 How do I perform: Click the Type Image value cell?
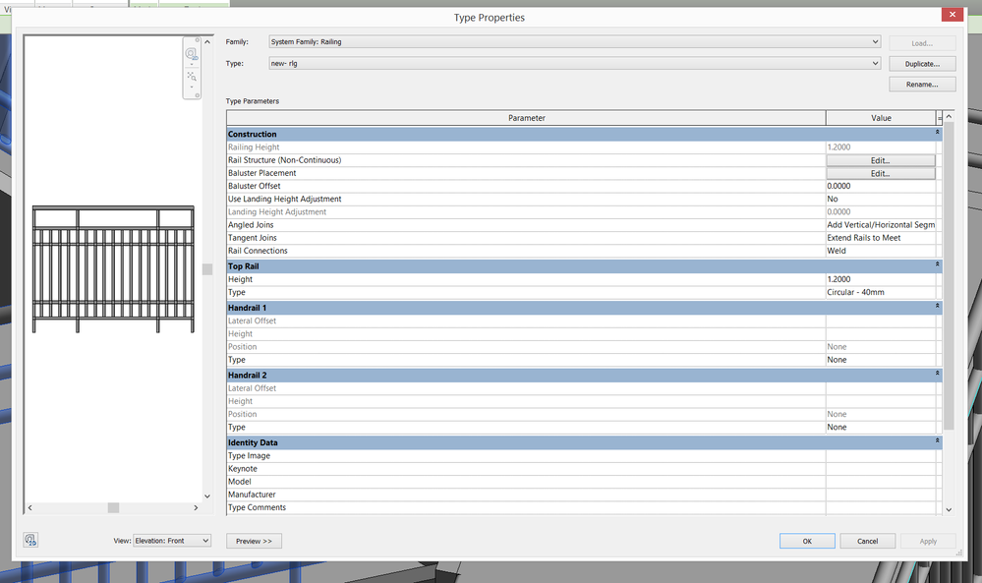[881, 456]
